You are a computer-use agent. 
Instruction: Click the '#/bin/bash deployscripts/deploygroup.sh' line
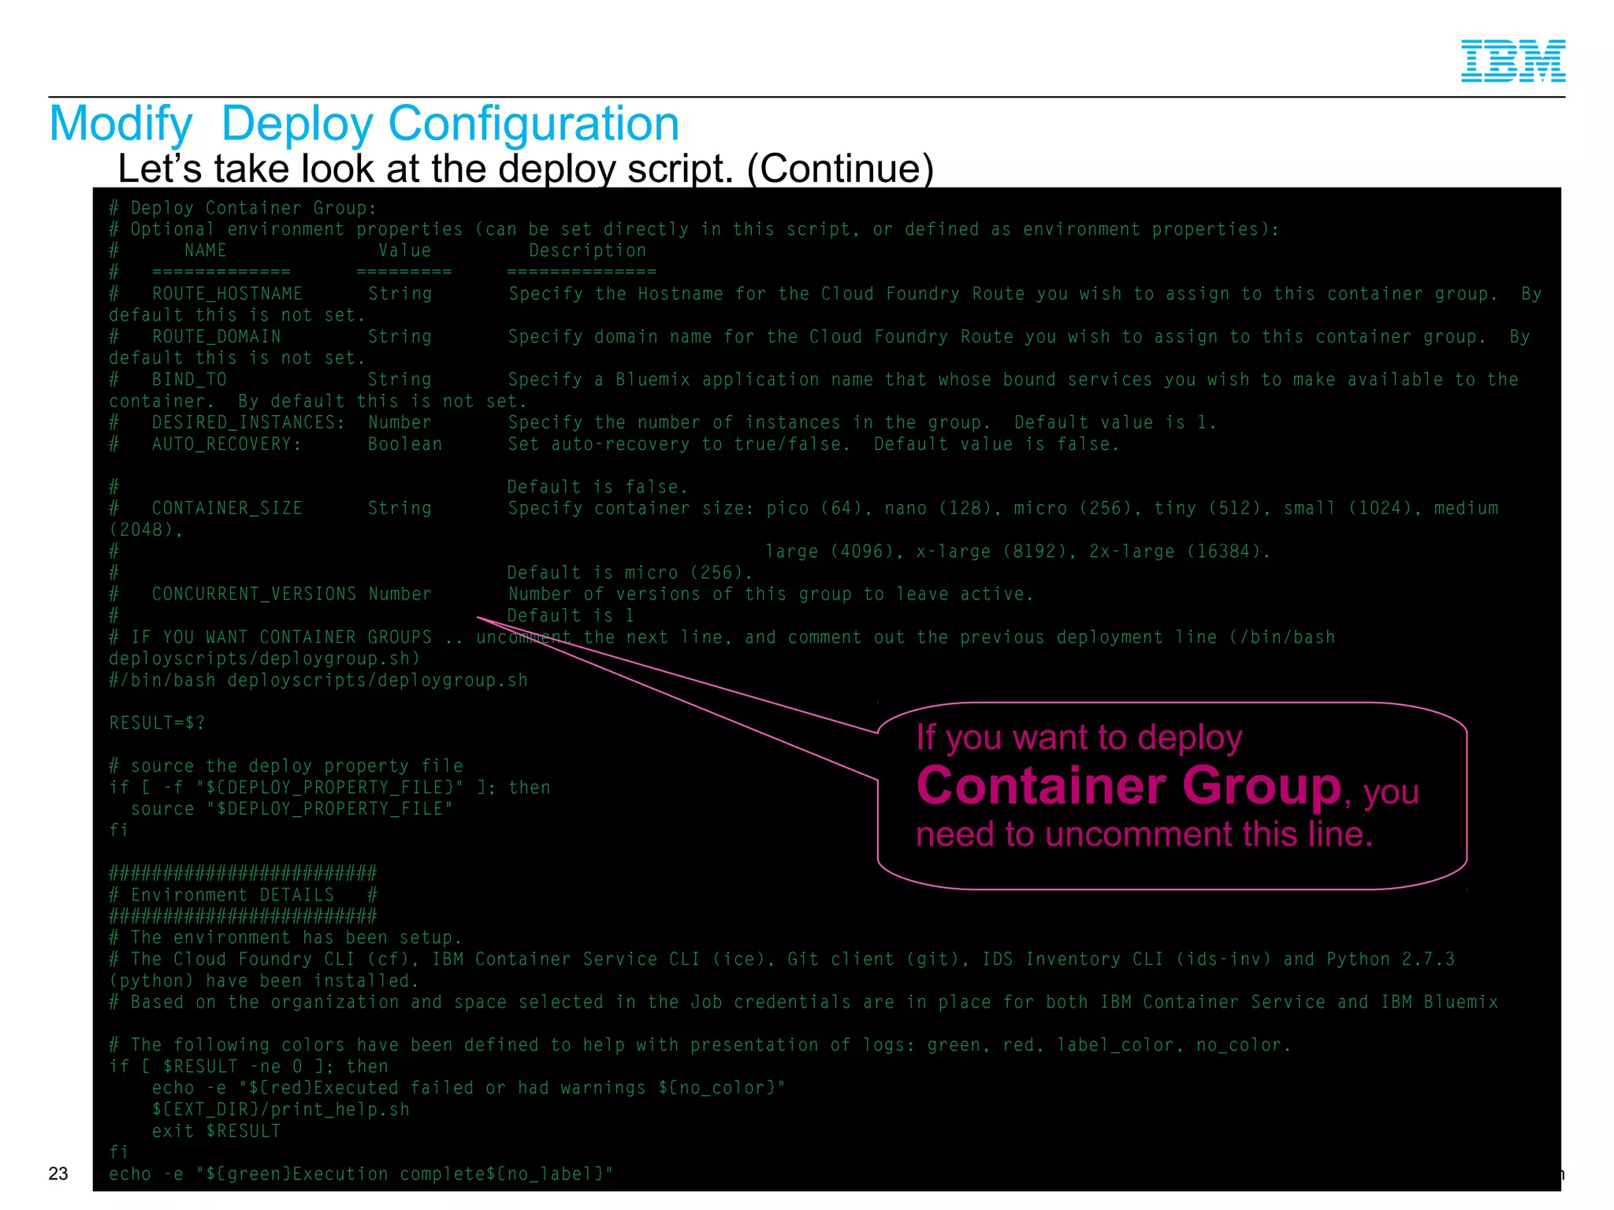click(x=318, y=681)
